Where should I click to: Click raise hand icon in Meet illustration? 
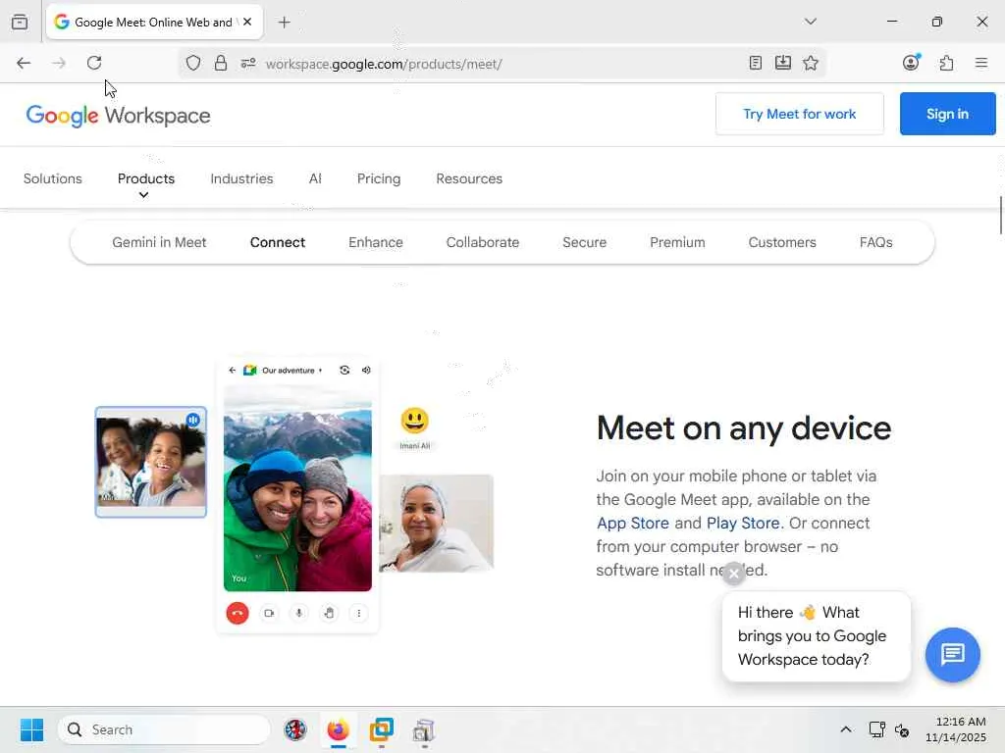[x=329, y=614]
